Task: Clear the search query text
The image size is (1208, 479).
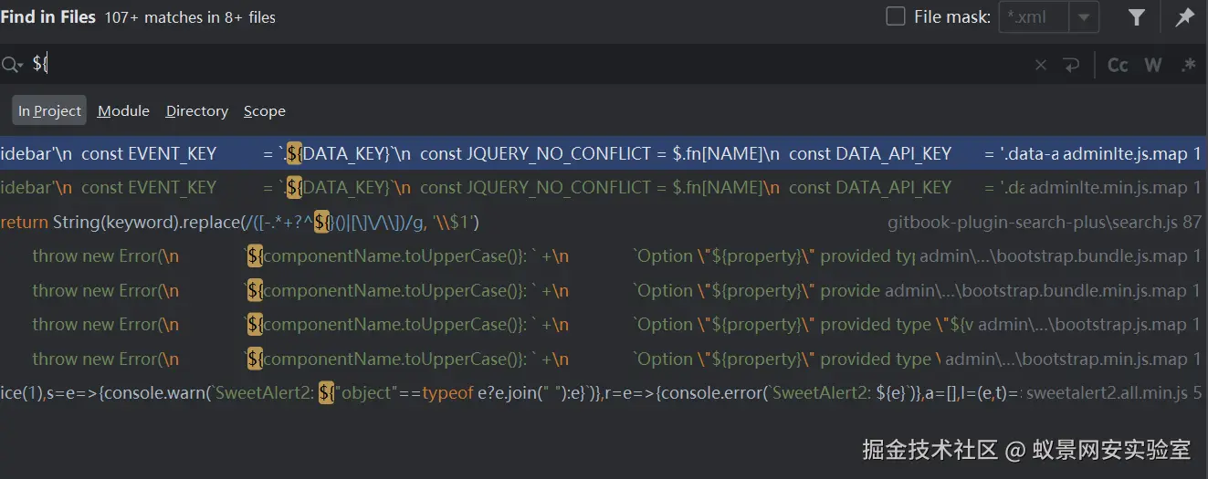Action: (x=1041, y=65)
